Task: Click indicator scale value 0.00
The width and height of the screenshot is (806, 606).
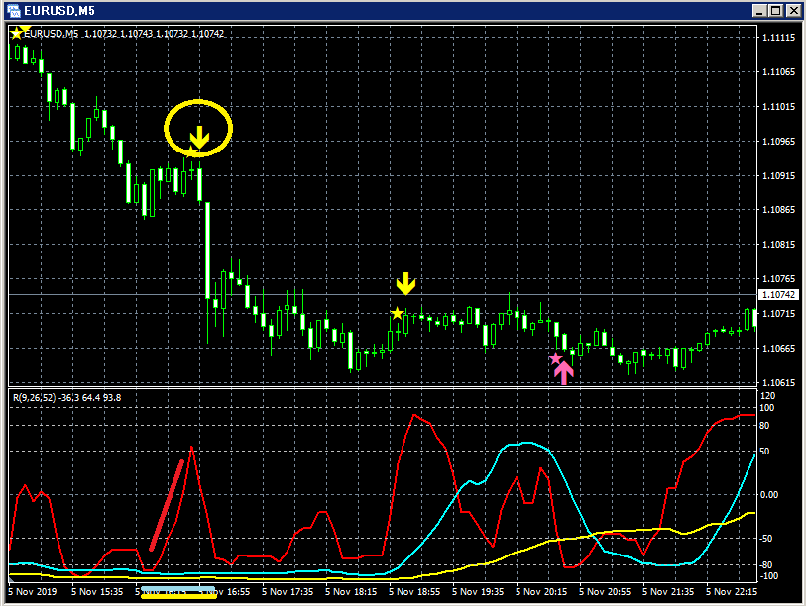Action: pyautogui.click(x=769, y=494)
